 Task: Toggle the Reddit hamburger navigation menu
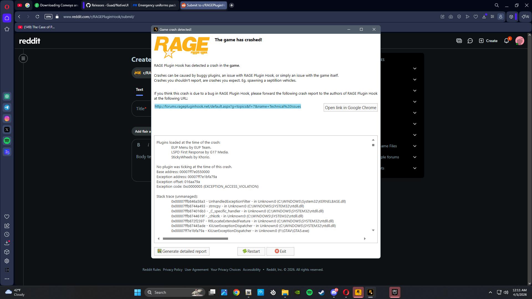click(23, 58)
